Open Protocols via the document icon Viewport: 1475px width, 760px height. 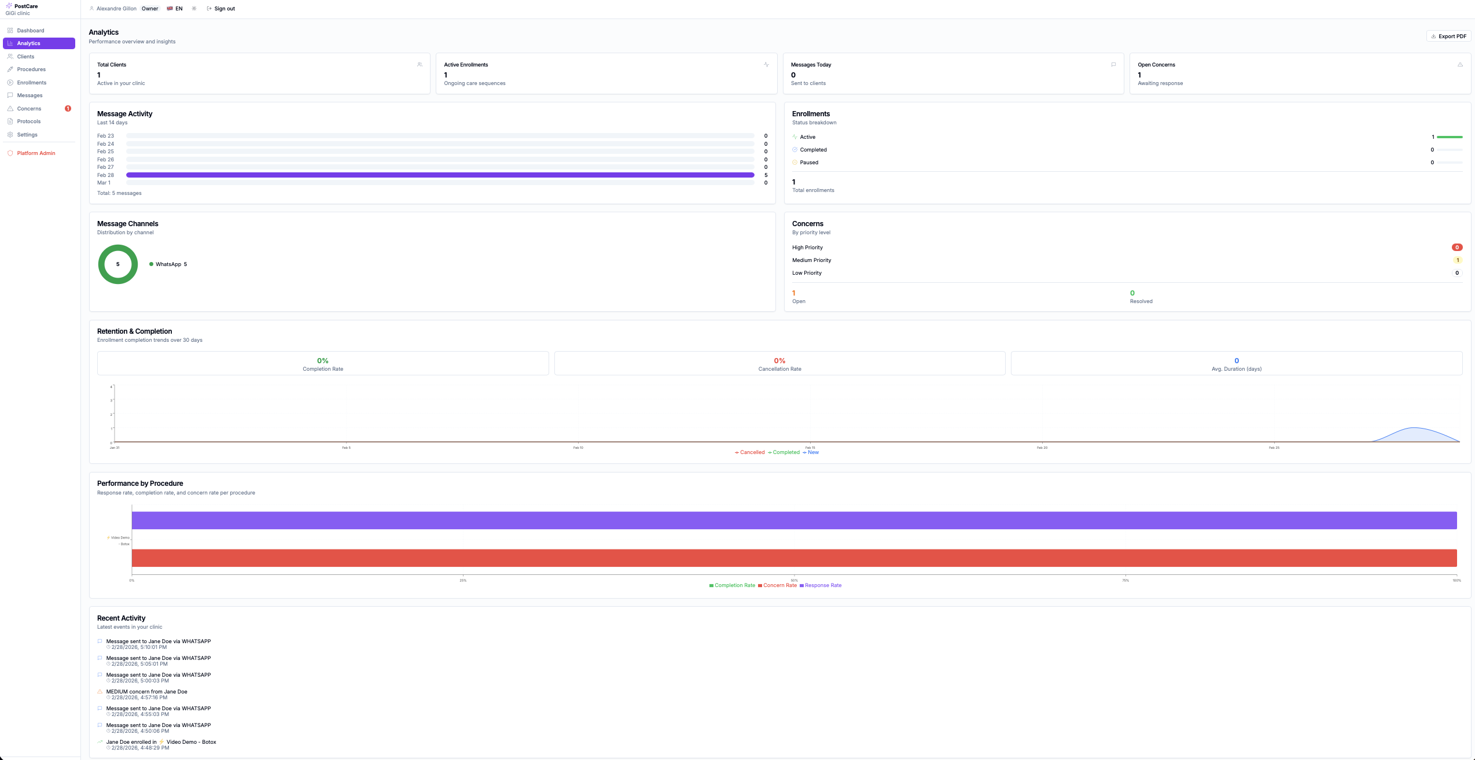pyautogui.click(x=10, y=121)
